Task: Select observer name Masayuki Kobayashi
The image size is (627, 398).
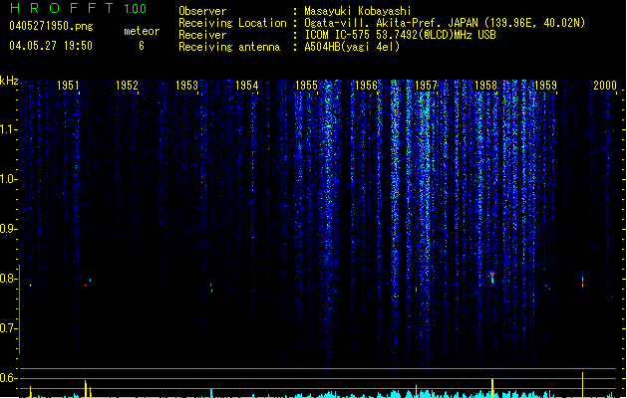Action: [358, 11]
